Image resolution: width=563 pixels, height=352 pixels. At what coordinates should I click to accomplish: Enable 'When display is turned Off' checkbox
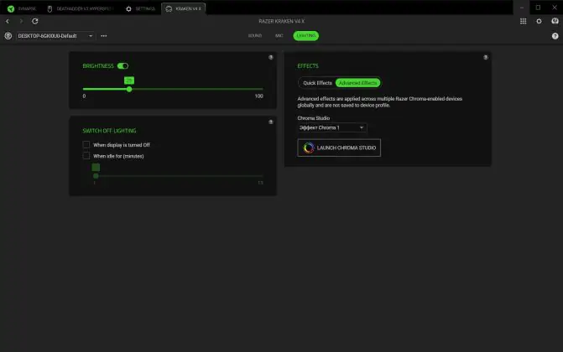coord(86,145)
